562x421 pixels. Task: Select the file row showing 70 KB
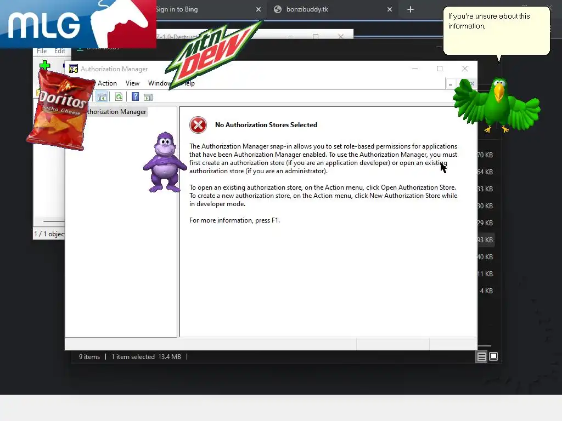(x=486, y=155)
